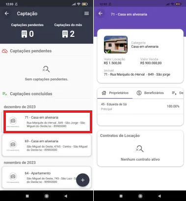Click the Valor Locação R$ 1.500,00 value

pyautogui.click(x=112, y=63)
